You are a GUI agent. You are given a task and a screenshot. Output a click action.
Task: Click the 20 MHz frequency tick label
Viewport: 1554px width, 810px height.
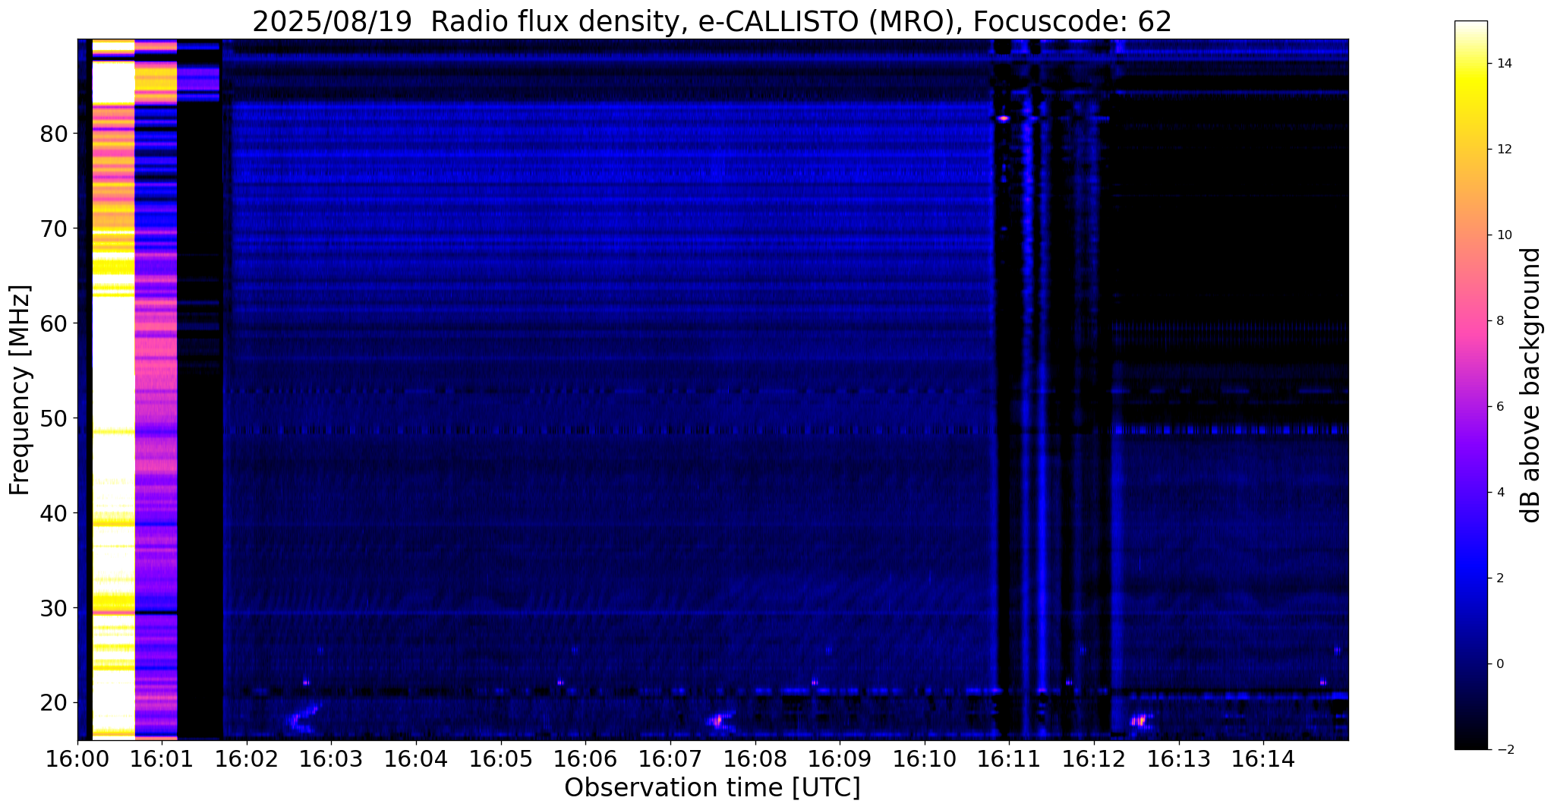54,702
